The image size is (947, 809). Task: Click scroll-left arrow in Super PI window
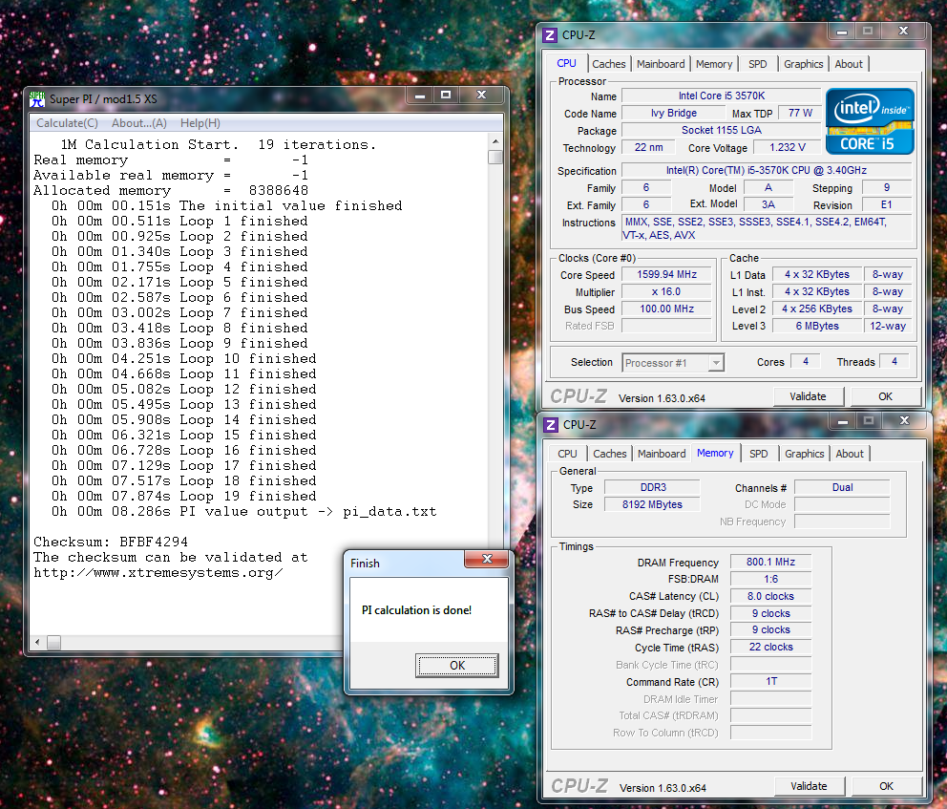pyautogui.click(x=37, y=642)
